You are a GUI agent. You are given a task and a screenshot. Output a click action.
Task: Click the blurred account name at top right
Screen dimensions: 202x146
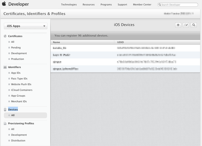point(179,14)
